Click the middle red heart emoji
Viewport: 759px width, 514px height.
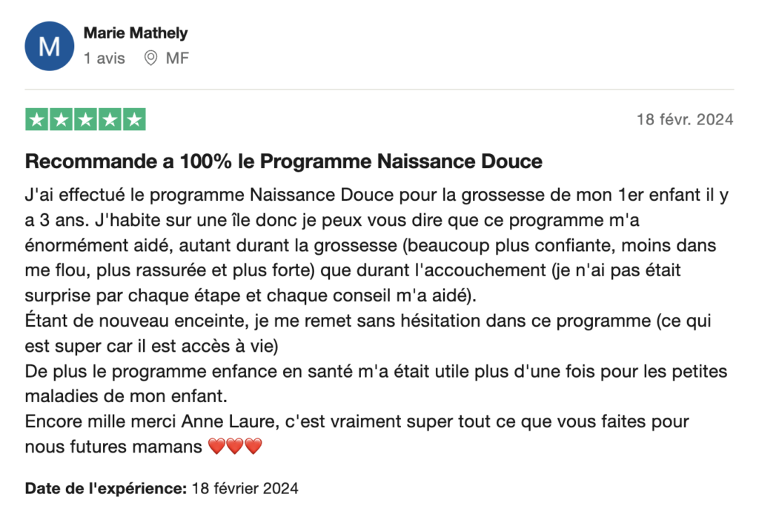coord(235,446)
